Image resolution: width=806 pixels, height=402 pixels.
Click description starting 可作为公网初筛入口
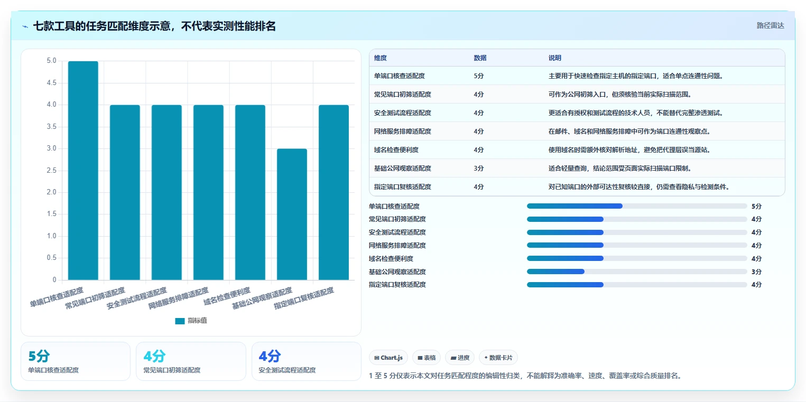click(620, 95)
